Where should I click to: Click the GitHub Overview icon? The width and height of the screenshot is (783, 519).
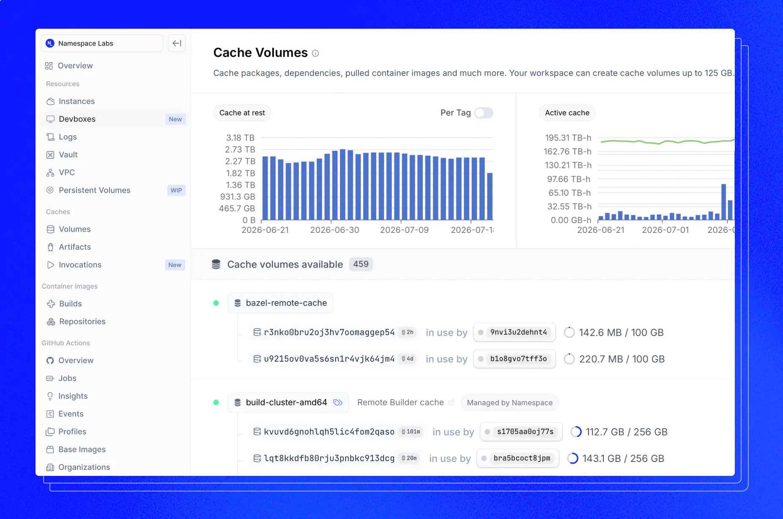pyautogui.click(x=50, y=361)
